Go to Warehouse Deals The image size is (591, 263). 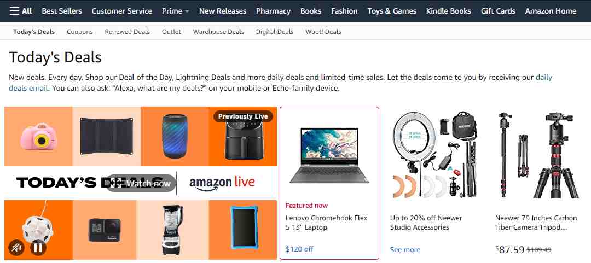pos(218,32)
